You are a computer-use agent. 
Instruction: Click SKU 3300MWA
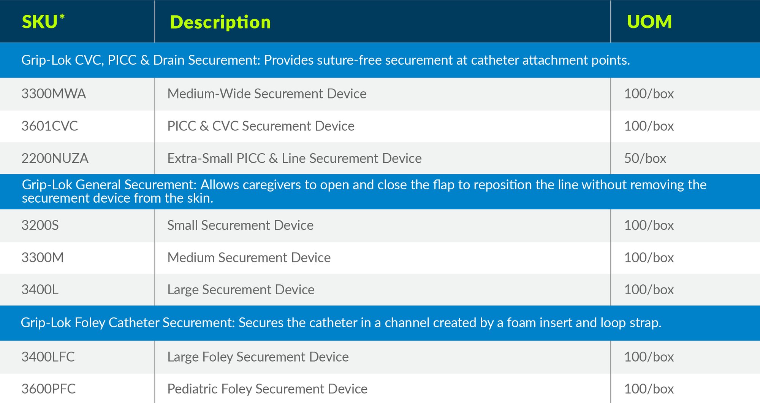54,94
